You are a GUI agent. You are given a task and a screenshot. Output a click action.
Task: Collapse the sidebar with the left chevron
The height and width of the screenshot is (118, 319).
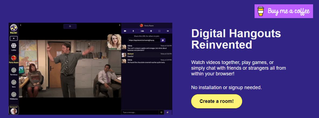tap(20, 25)
